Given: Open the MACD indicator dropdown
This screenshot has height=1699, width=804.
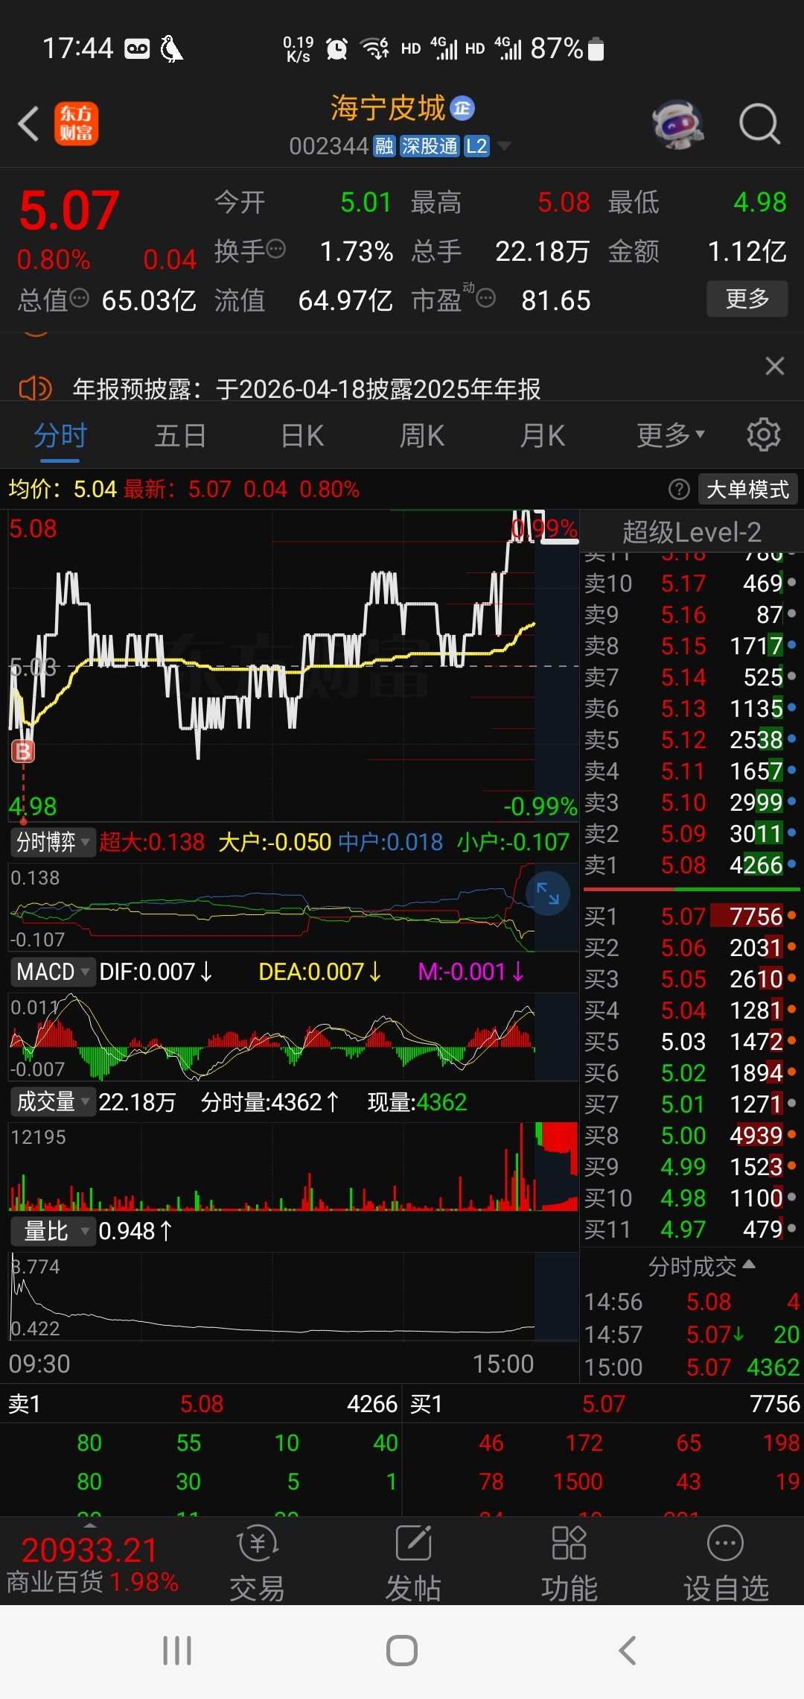Looking at the screenshot, I should coord(53,972).
